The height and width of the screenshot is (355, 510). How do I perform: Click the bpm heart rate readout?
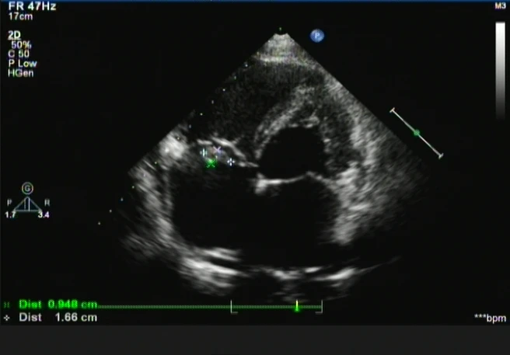490,318
